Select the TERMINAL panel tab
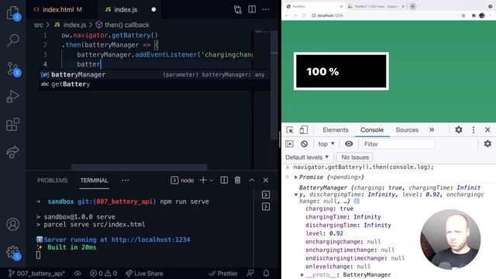 pyautogui.click(x=94, y=181)
